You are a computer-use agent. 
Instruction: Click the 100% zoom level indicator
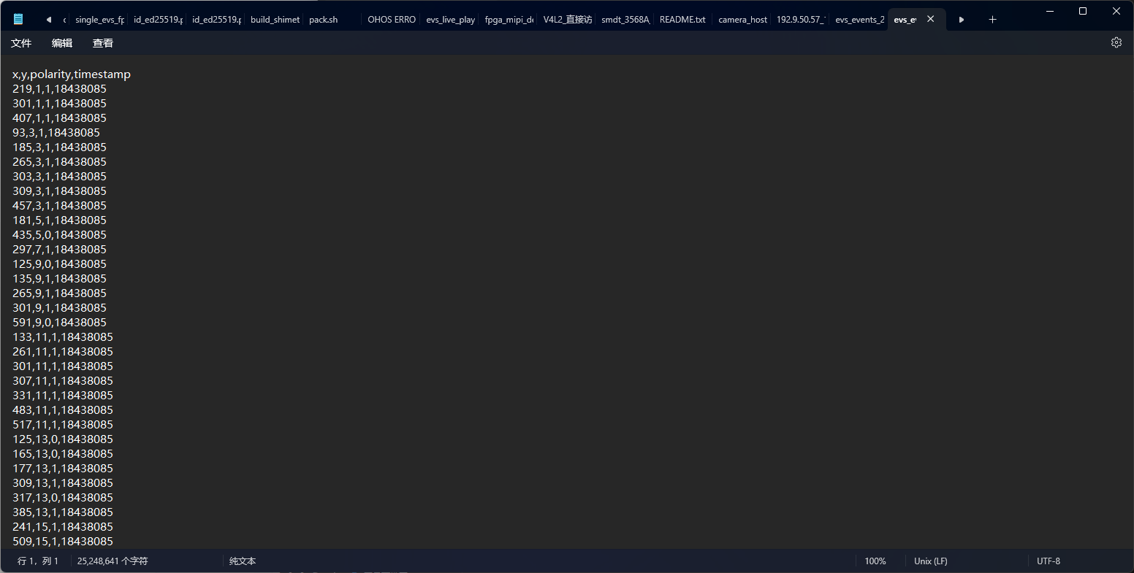pos(875,561)
